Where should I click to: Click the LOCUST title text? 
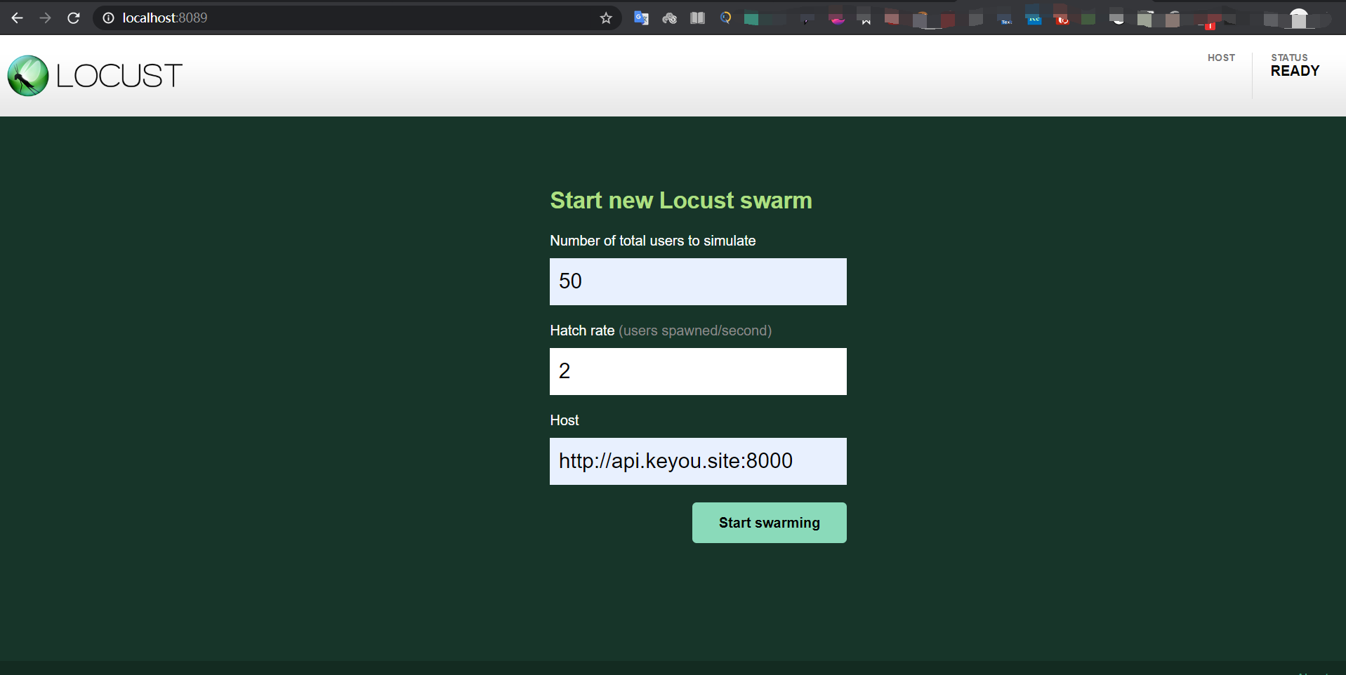pos(119,76)
